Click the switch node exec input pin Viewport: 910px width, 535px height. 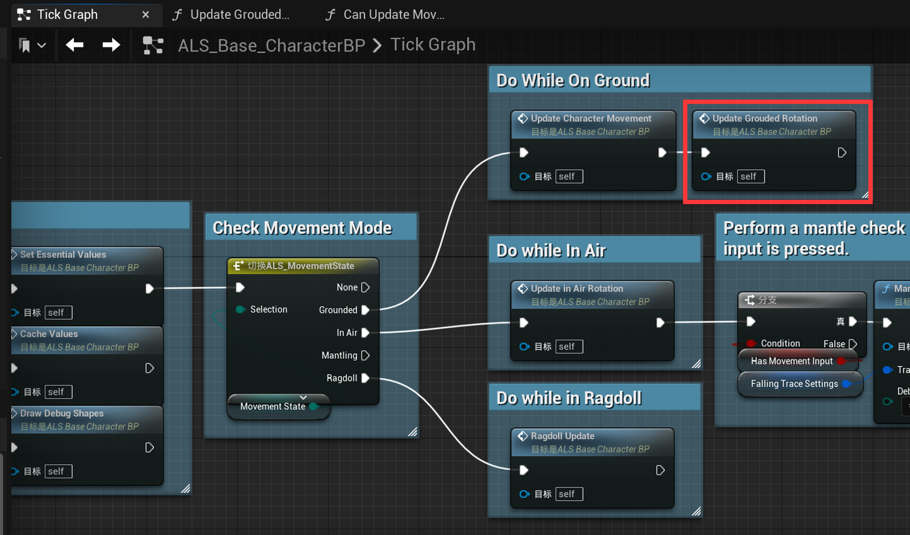tap(240, 287)
